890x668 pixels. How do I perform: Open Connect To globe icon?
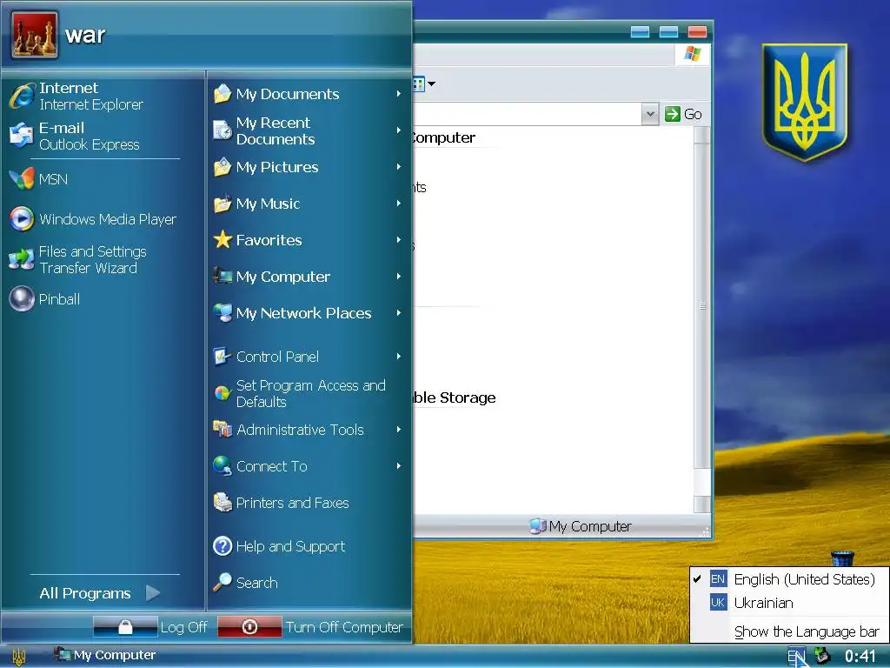(222, 466)
